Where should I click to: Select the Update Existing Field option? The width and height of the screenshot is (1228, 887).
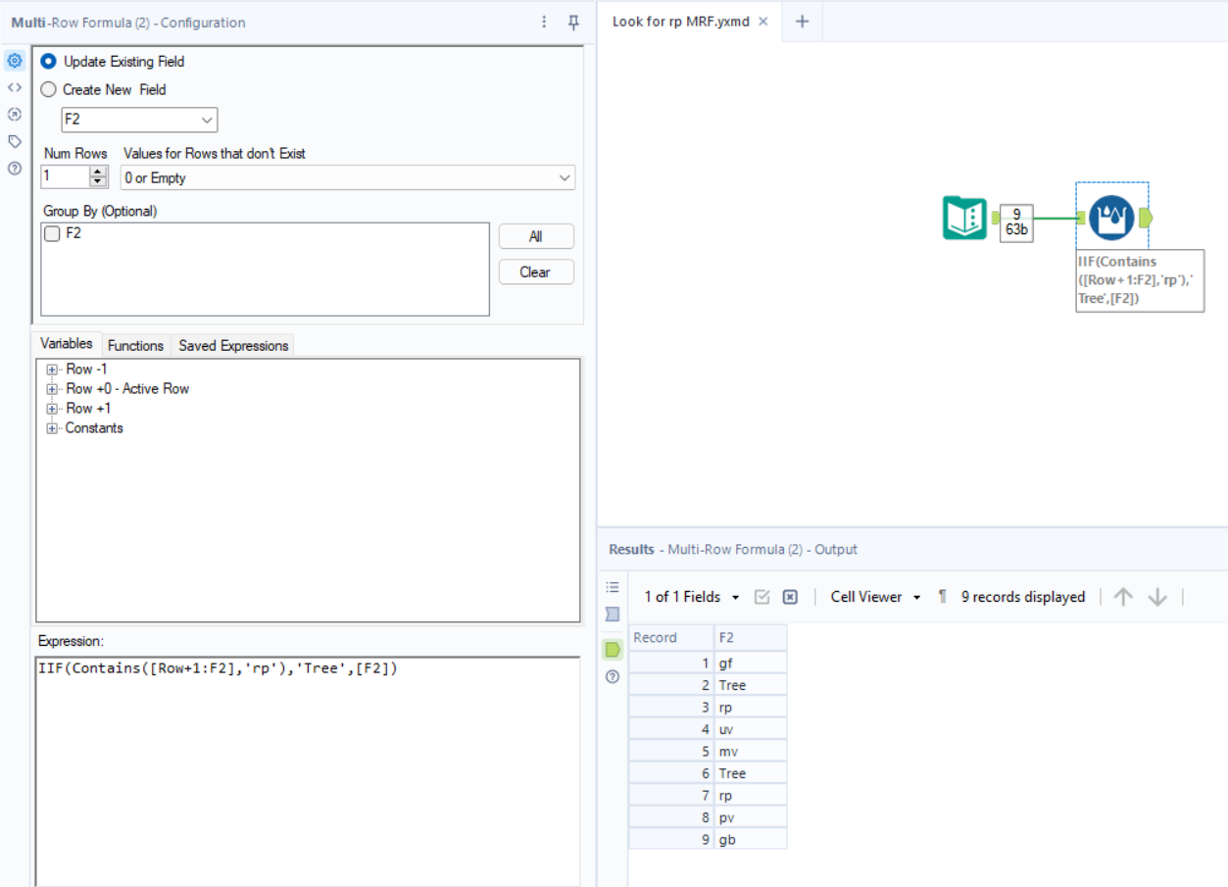pyautogui.click(x=48, y=61)
